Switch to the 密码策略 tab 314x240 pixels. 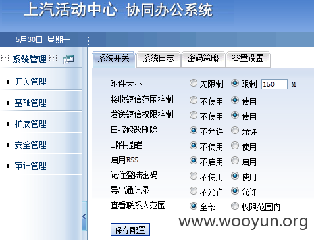point(203,59)
